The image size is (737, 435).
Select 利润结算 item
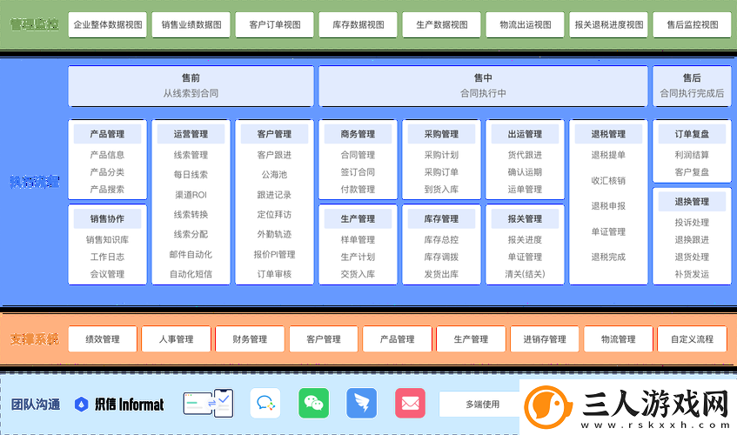[692, 155]
